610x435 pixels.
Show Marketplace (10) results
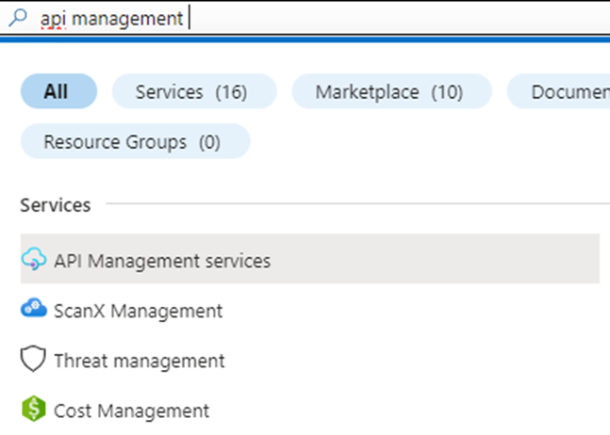click(x=390, y=91)
